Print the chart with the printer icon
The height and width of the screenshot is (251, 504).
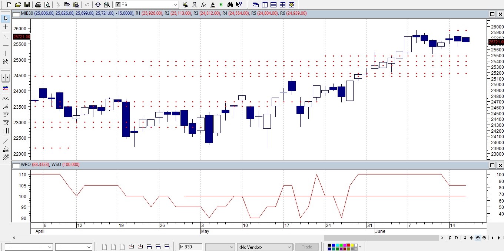point(38,4)
